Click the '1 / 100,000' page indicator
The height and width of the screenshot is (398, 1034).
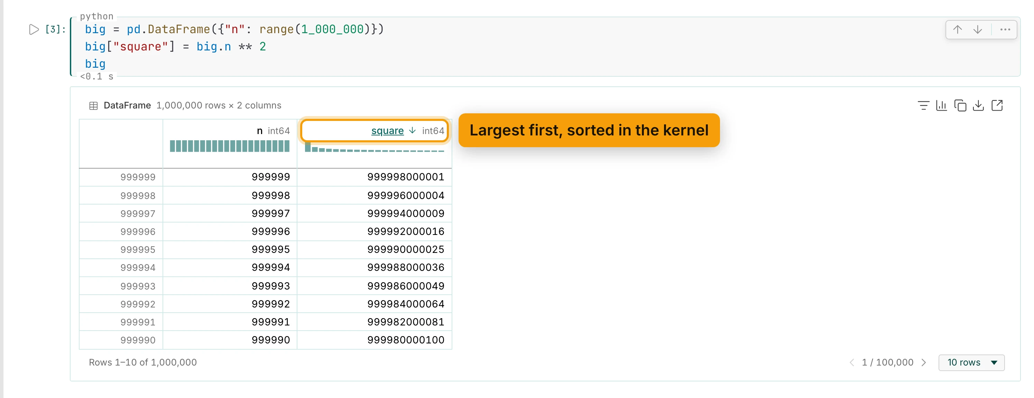pyautogui.click(x=887, y=362)
